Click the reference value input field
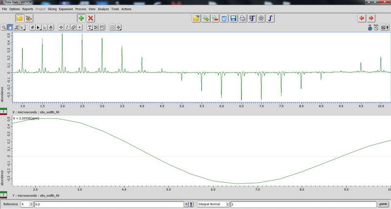 click(109, 205)
